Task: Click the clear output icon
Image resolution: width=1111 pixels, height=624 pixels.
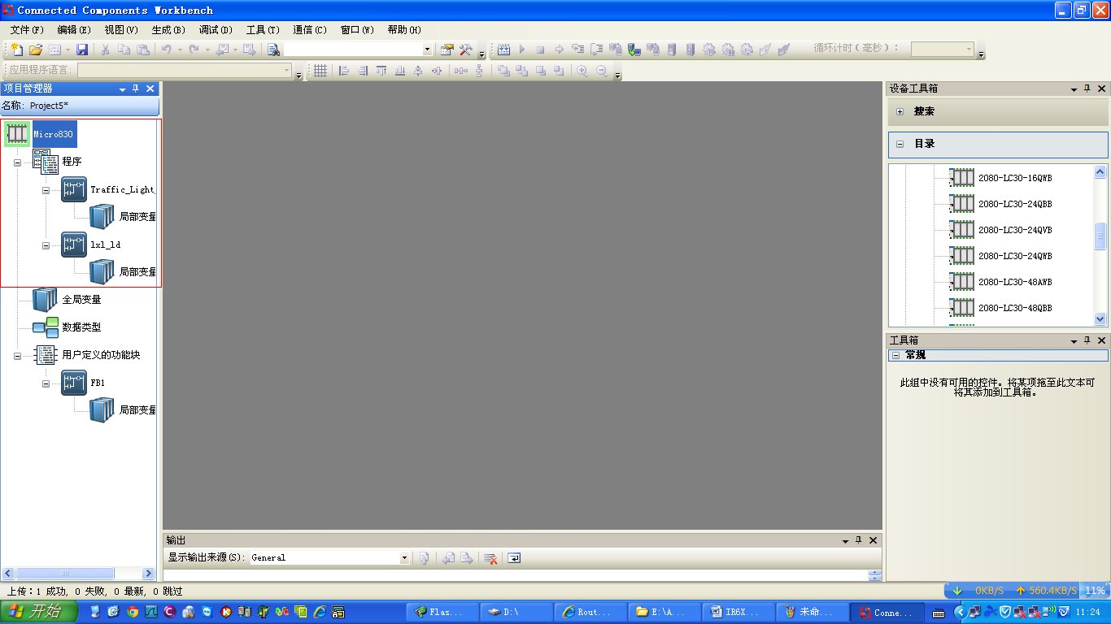Action: 490,558
